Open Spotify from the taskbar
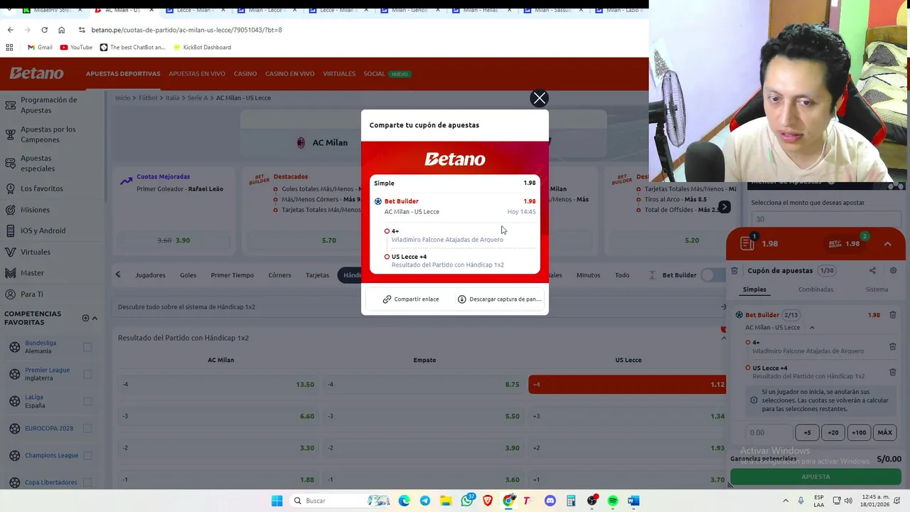 pyautogui.click(x=613, y=501)
